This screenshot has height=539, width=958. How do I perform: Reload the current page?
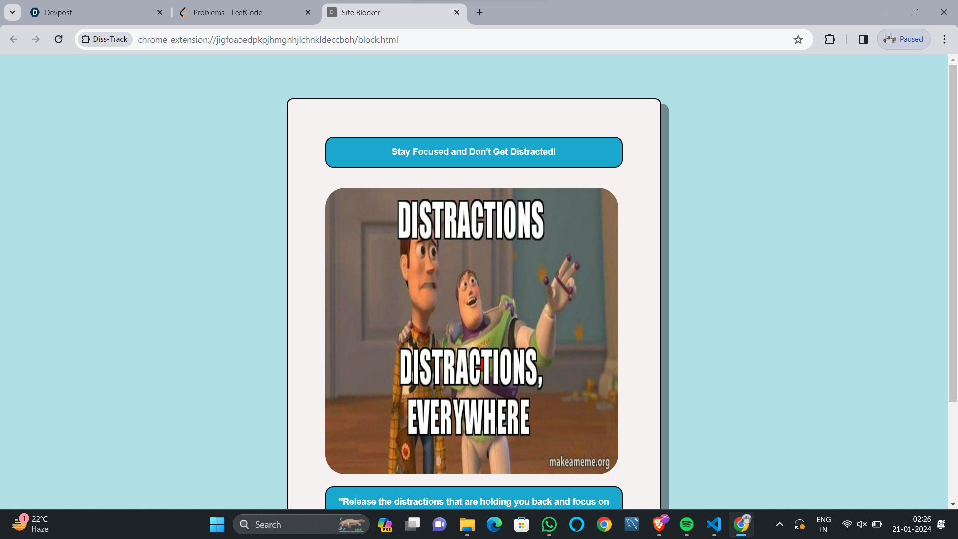[x=58, y=39]
